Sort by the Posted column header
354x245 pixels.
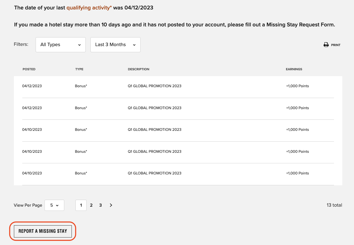(x=29, y=69)
